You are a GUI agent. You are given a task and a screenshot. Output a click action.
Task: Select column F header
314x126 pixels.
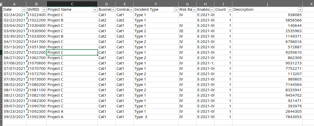click(156, 4)
